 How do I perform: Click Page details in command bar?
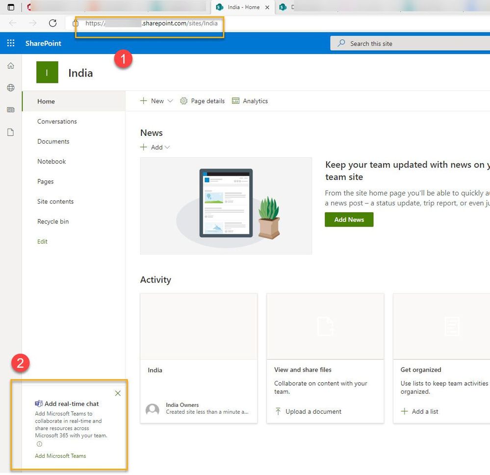208,101
